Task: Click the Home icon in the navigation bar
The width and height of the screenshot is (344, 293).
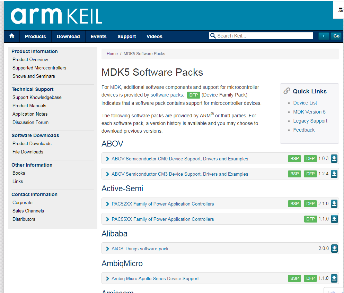Action: (11, 36)
